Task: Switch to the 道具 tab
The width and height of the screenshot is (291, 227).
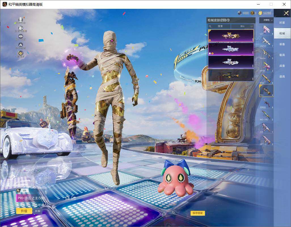Action: pos(282,77)
